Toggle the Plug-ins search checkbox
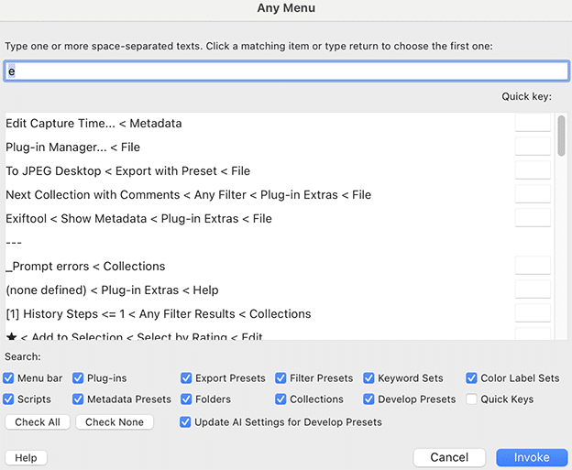Image resolution: width=572 pixels, height=470 pixels. click(79, 378)
